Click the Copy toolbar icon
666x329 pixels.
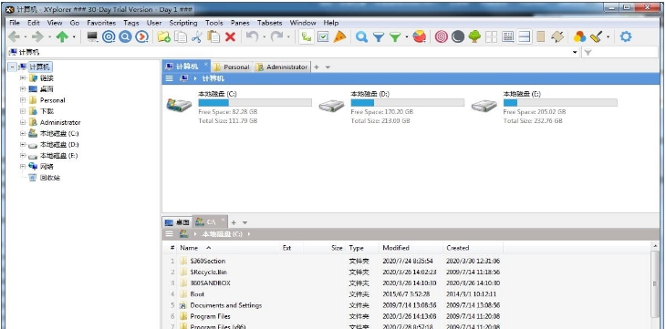[x=181, y=37]
